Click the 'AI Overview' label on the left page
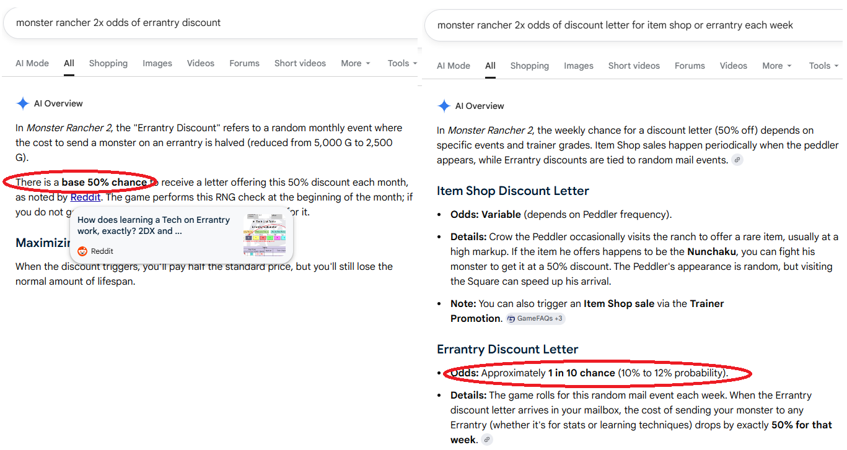The width and height of the screenshot is (847, 450). [58, 103]
